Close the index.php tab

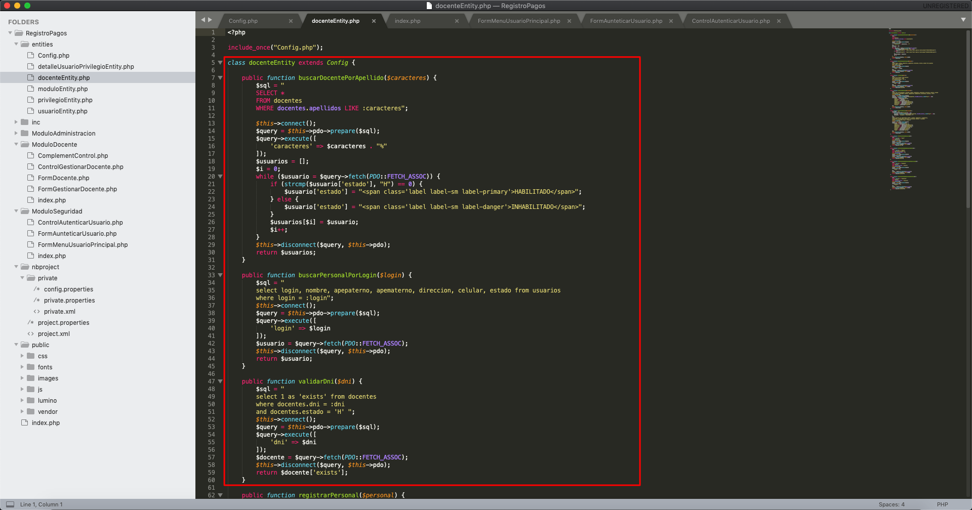coord(457,21)
